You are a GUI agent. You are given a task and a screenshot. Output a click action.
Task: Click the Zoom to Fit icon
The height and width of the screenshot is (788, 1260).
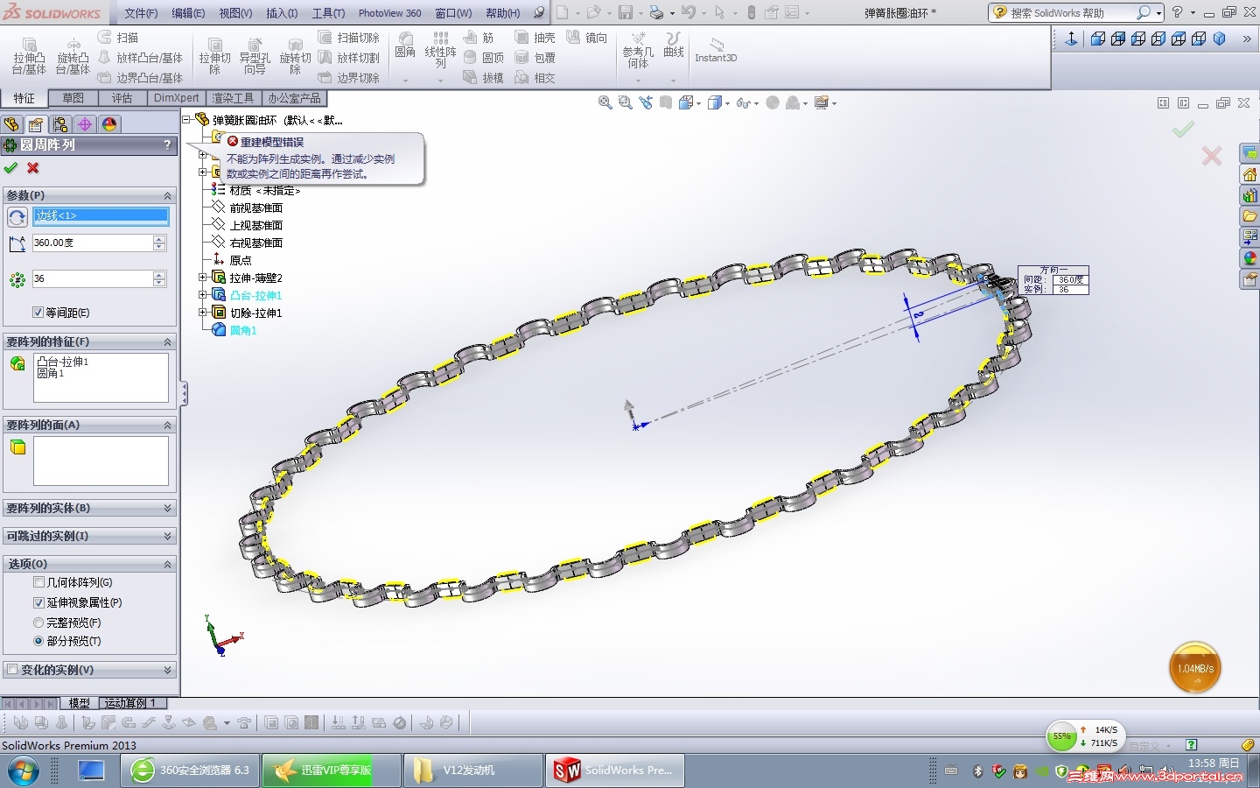pos(605,102)
